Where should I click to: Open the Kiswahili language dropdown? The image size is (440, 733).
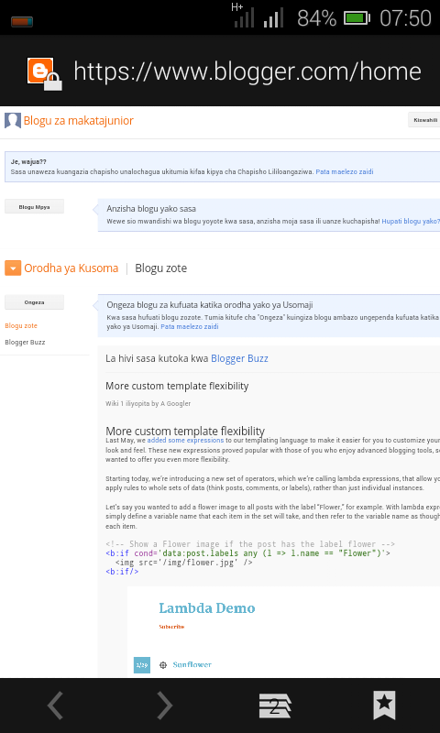[x=424, y=120]
